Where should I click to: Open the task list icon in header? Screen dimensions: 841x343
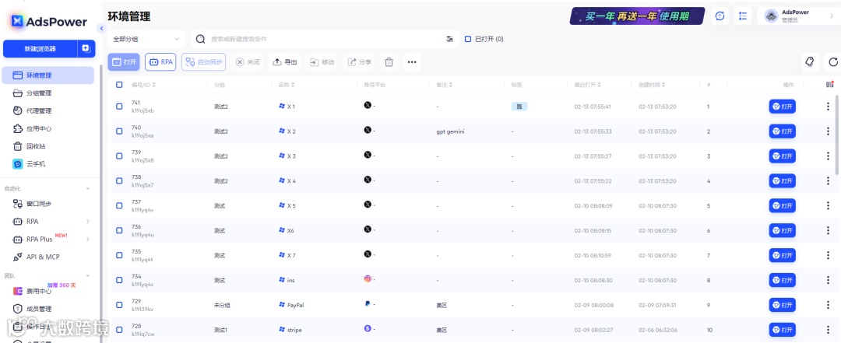(743, 16)
